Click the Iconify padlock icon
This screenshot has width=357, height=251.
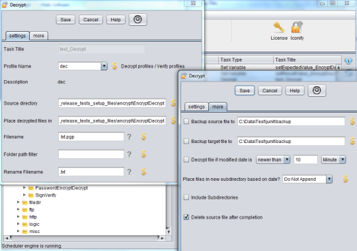point(297,27)
